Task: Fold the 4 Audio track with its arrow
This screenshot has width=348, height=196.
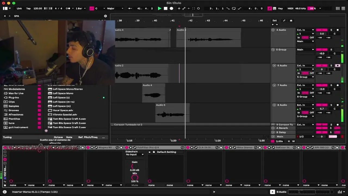Action: tap(273, 30)
